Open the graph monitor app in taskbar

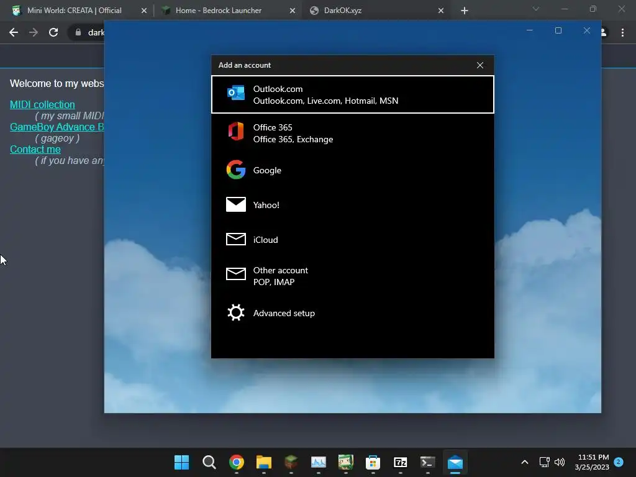(319, 462)
